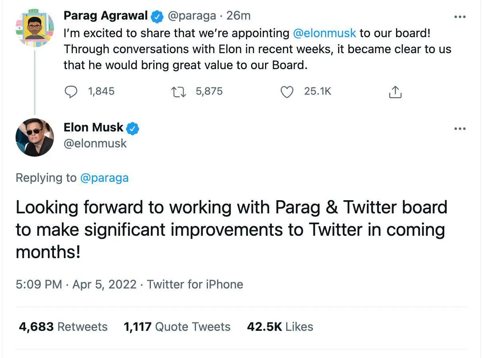The width and height of the screenshot is (483, 358).
Task: Open more options on Elon Musk's tweet
Action: [x=460, y=129]
